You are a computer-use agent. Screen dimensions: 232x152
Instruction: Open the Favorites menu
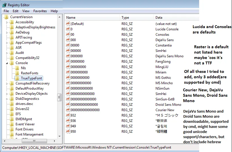40,11
